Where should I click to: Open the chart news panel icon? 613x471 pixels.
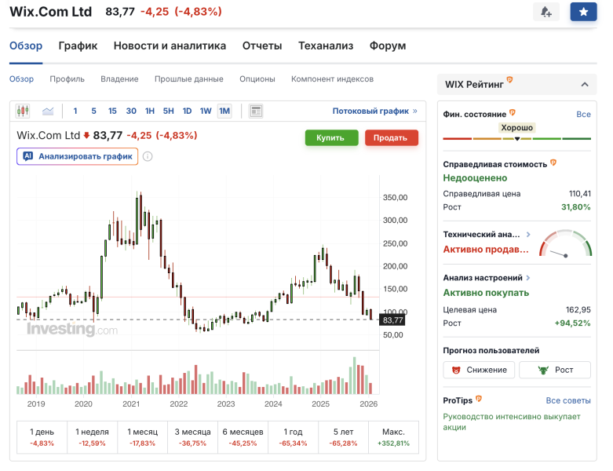(256, 111)
